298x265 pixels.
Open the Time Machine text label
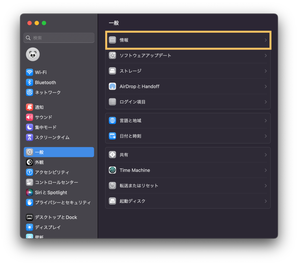(x=135, y=170)
